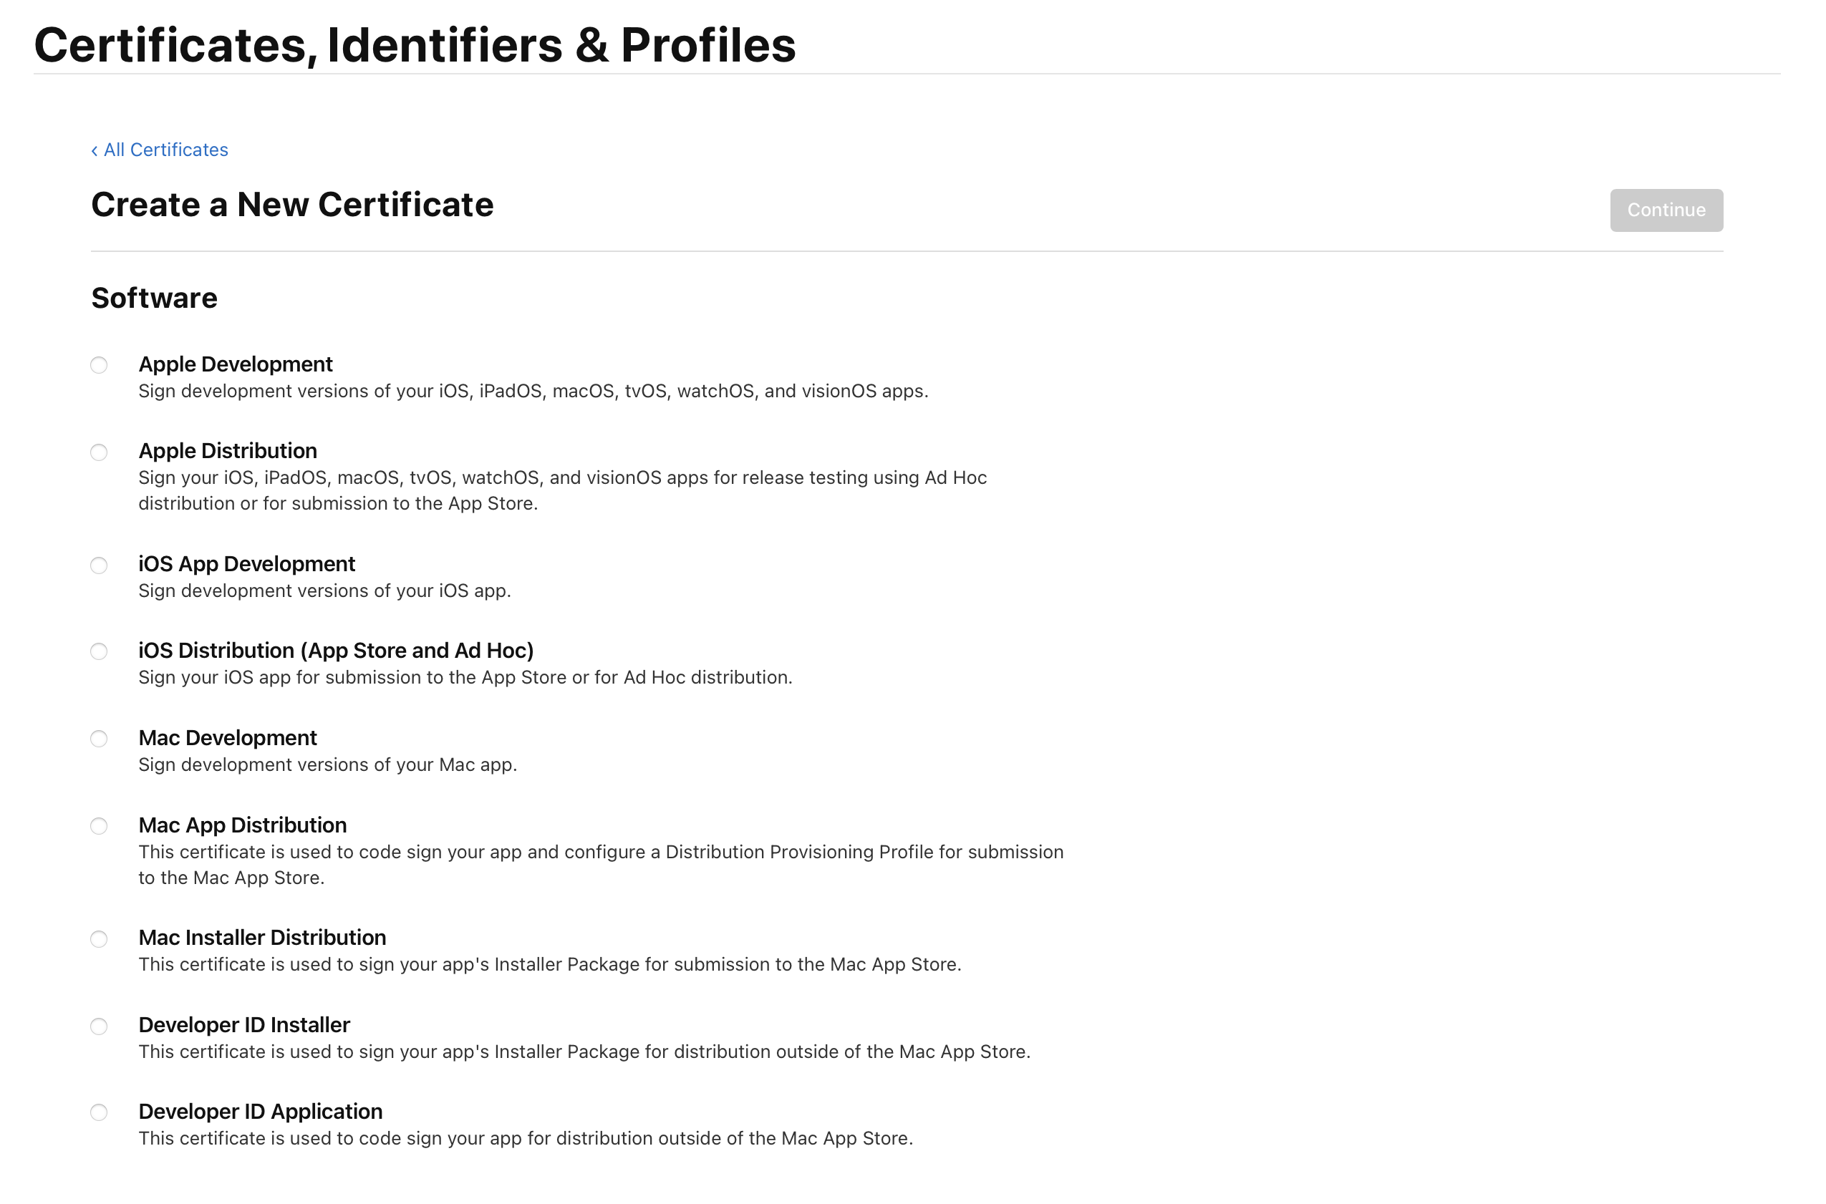Select iOS Distribution (App Store and Ad Hoc)
Screen dimensions: 1826x1204
[x=99, y=653]
